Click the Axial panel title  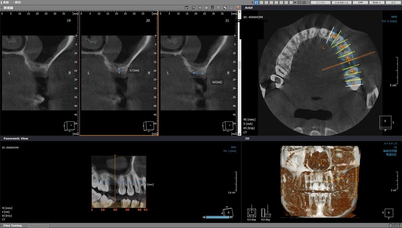(x=248, y=8)
